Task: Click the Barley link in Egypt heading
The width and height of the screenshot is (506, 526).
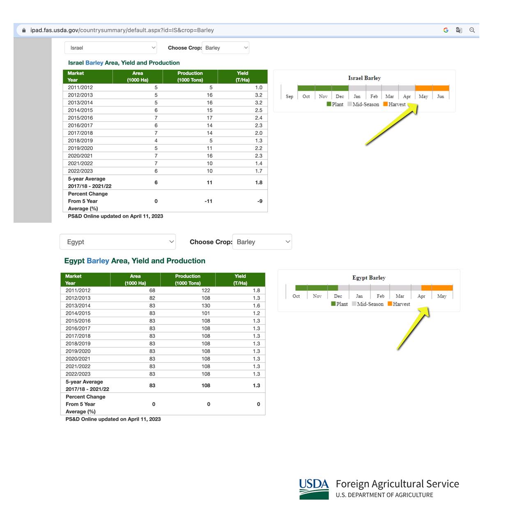Action: tap(98, 261)
